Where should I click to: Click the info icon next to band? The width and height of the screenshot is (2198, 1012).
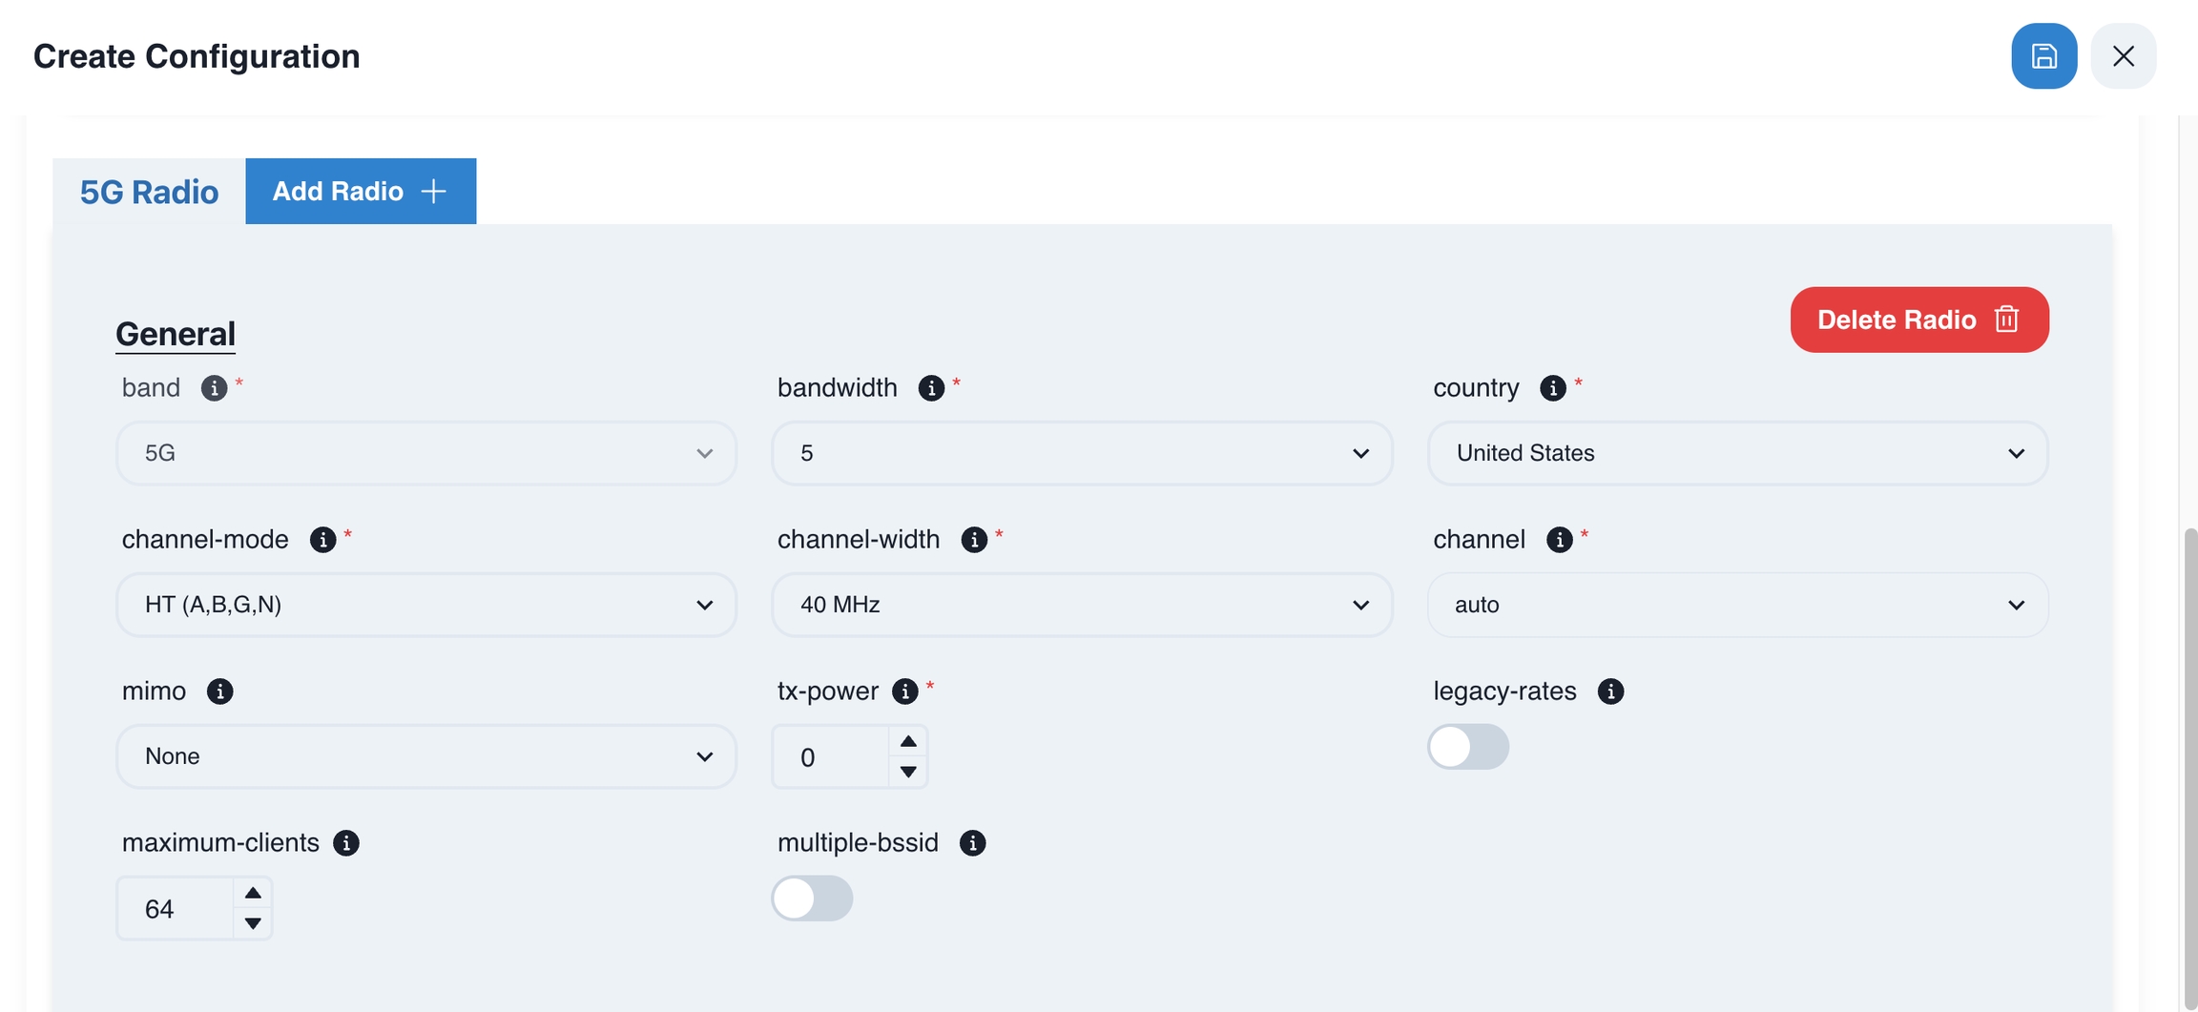tap(214, 388)
